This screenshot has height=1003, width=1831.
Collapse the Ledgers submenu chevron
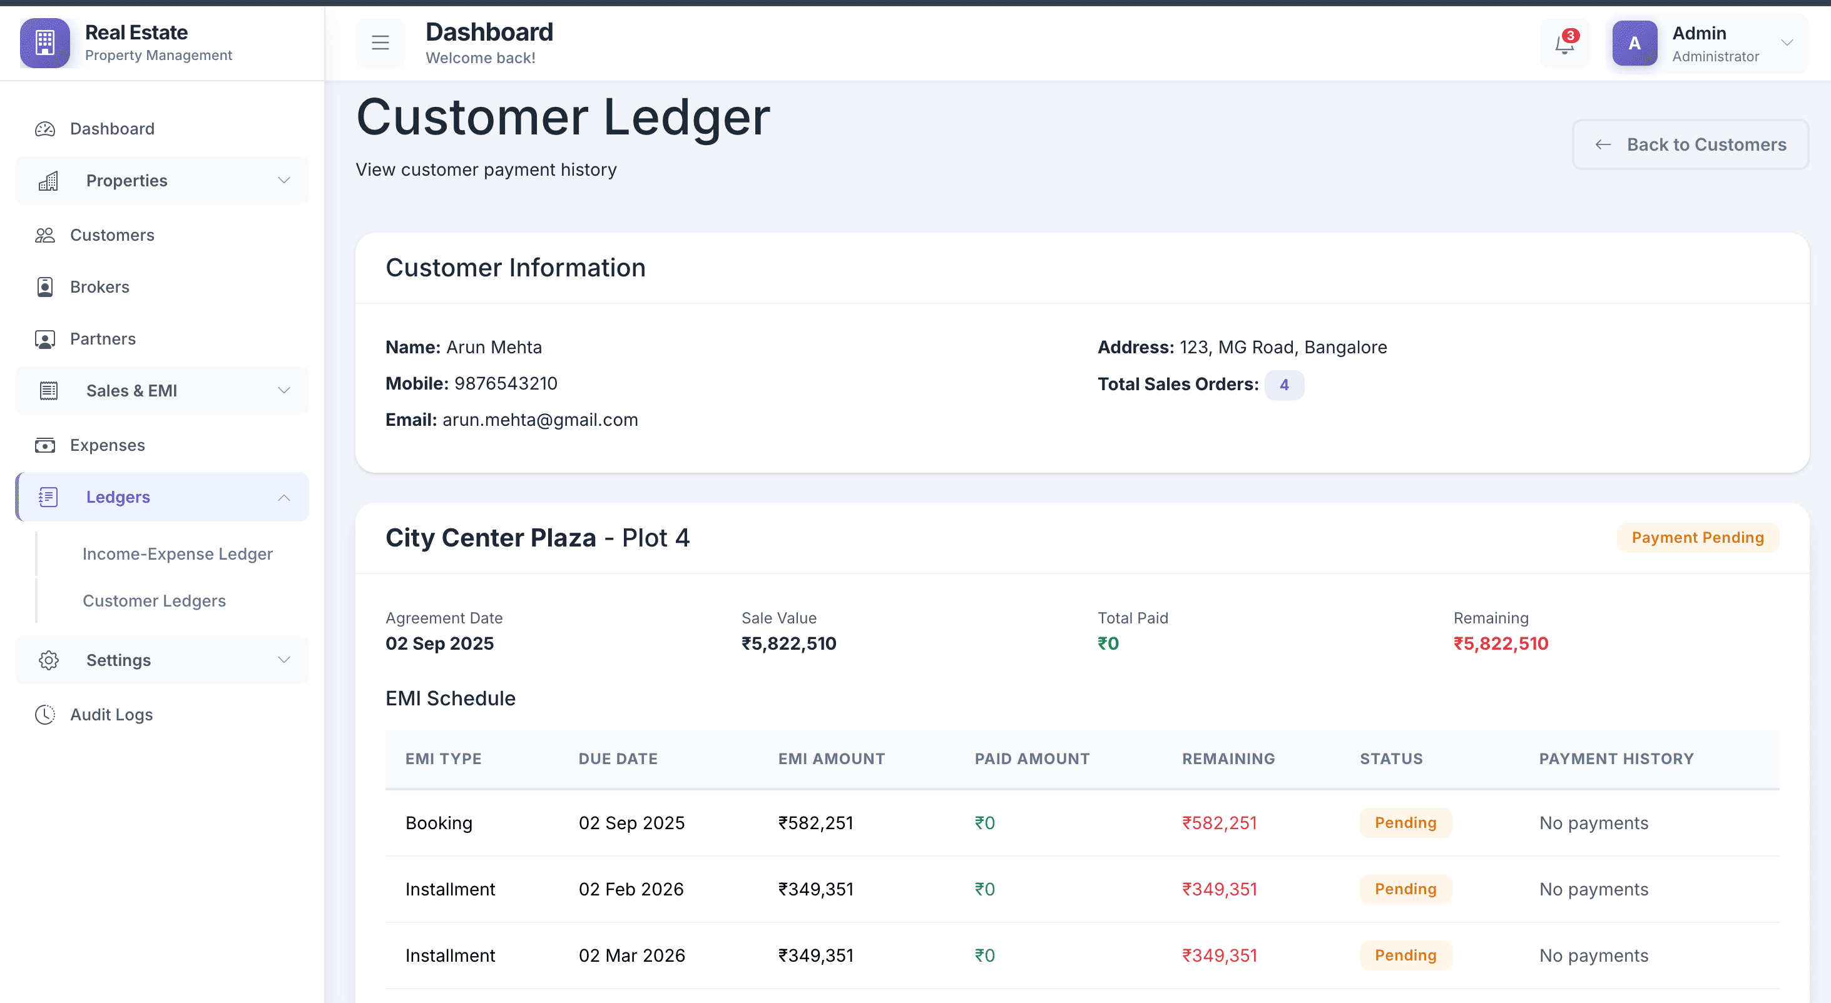point(283,497)
